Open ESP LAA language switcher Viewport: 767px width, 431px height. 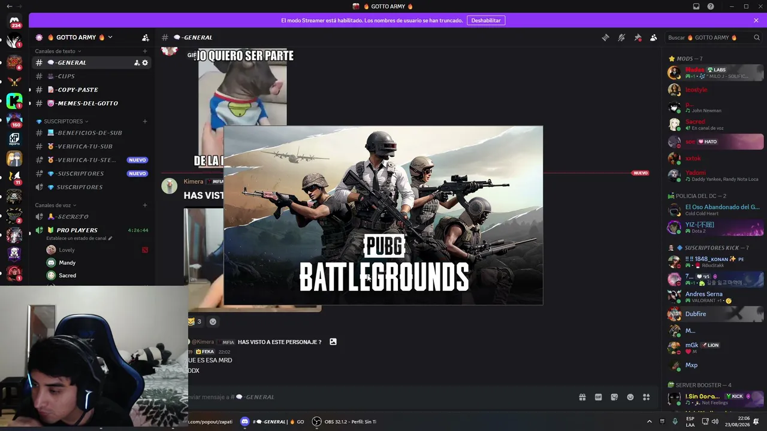[690, 421]
